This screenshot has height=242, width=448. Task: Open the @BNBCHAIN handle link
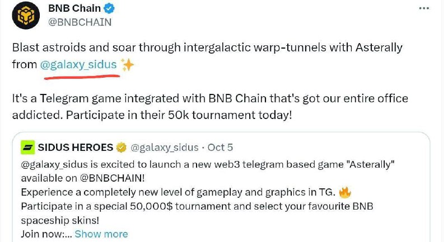point(80,22)
